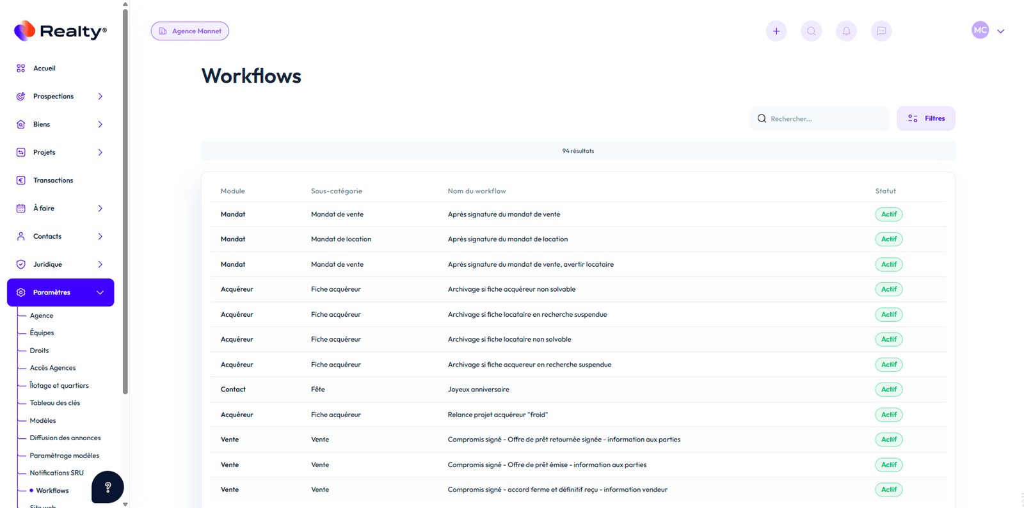Open the Filtres button
Image resolution: width=1024 pixels, height=508 pixels.
click(925, 118)
